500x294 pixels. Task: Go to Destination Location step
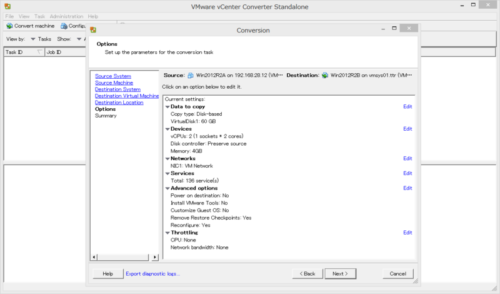119,103
